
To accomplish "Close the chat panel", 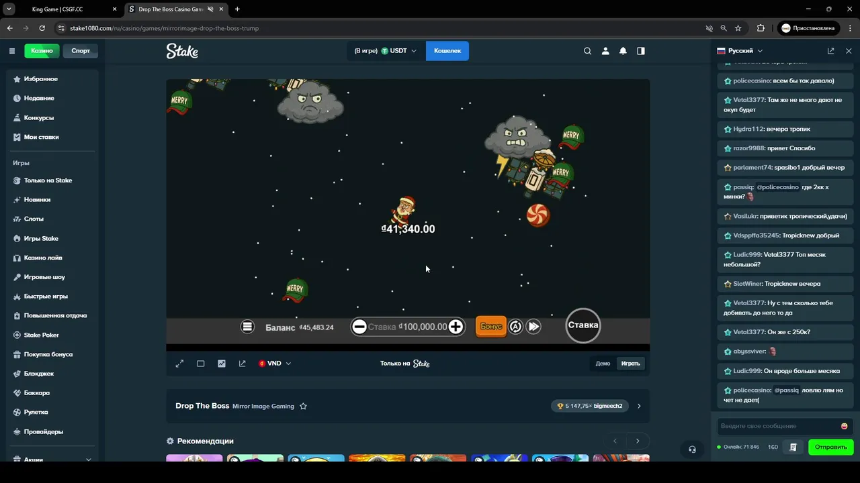I will coord(849,51).
